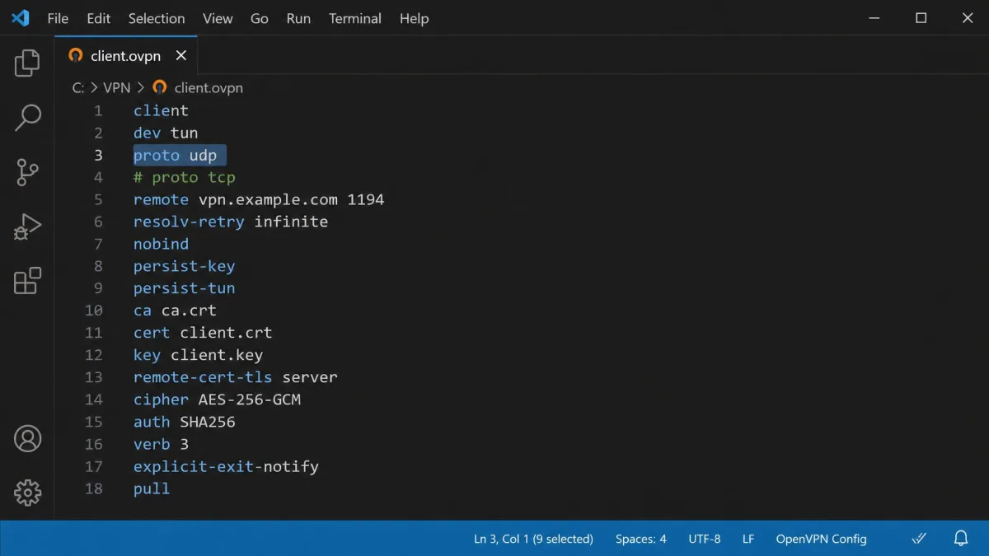Open the View menu
Viewport: 989px width, 556px height.
tap(218, 18)
